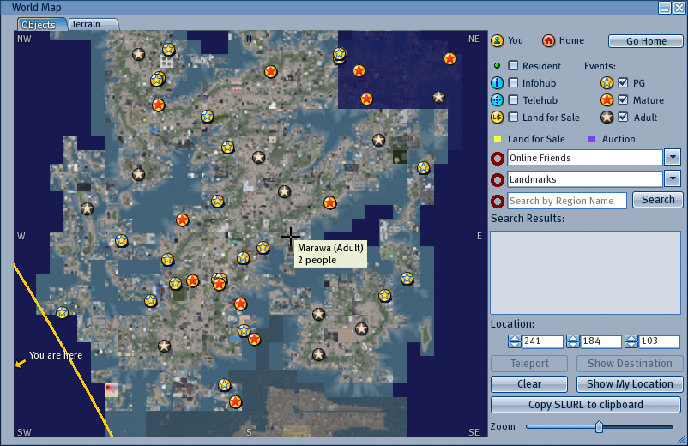Screen dimensions: 688x446
Task: Enable the Infohub checkbox
Action: click(513, 83)
